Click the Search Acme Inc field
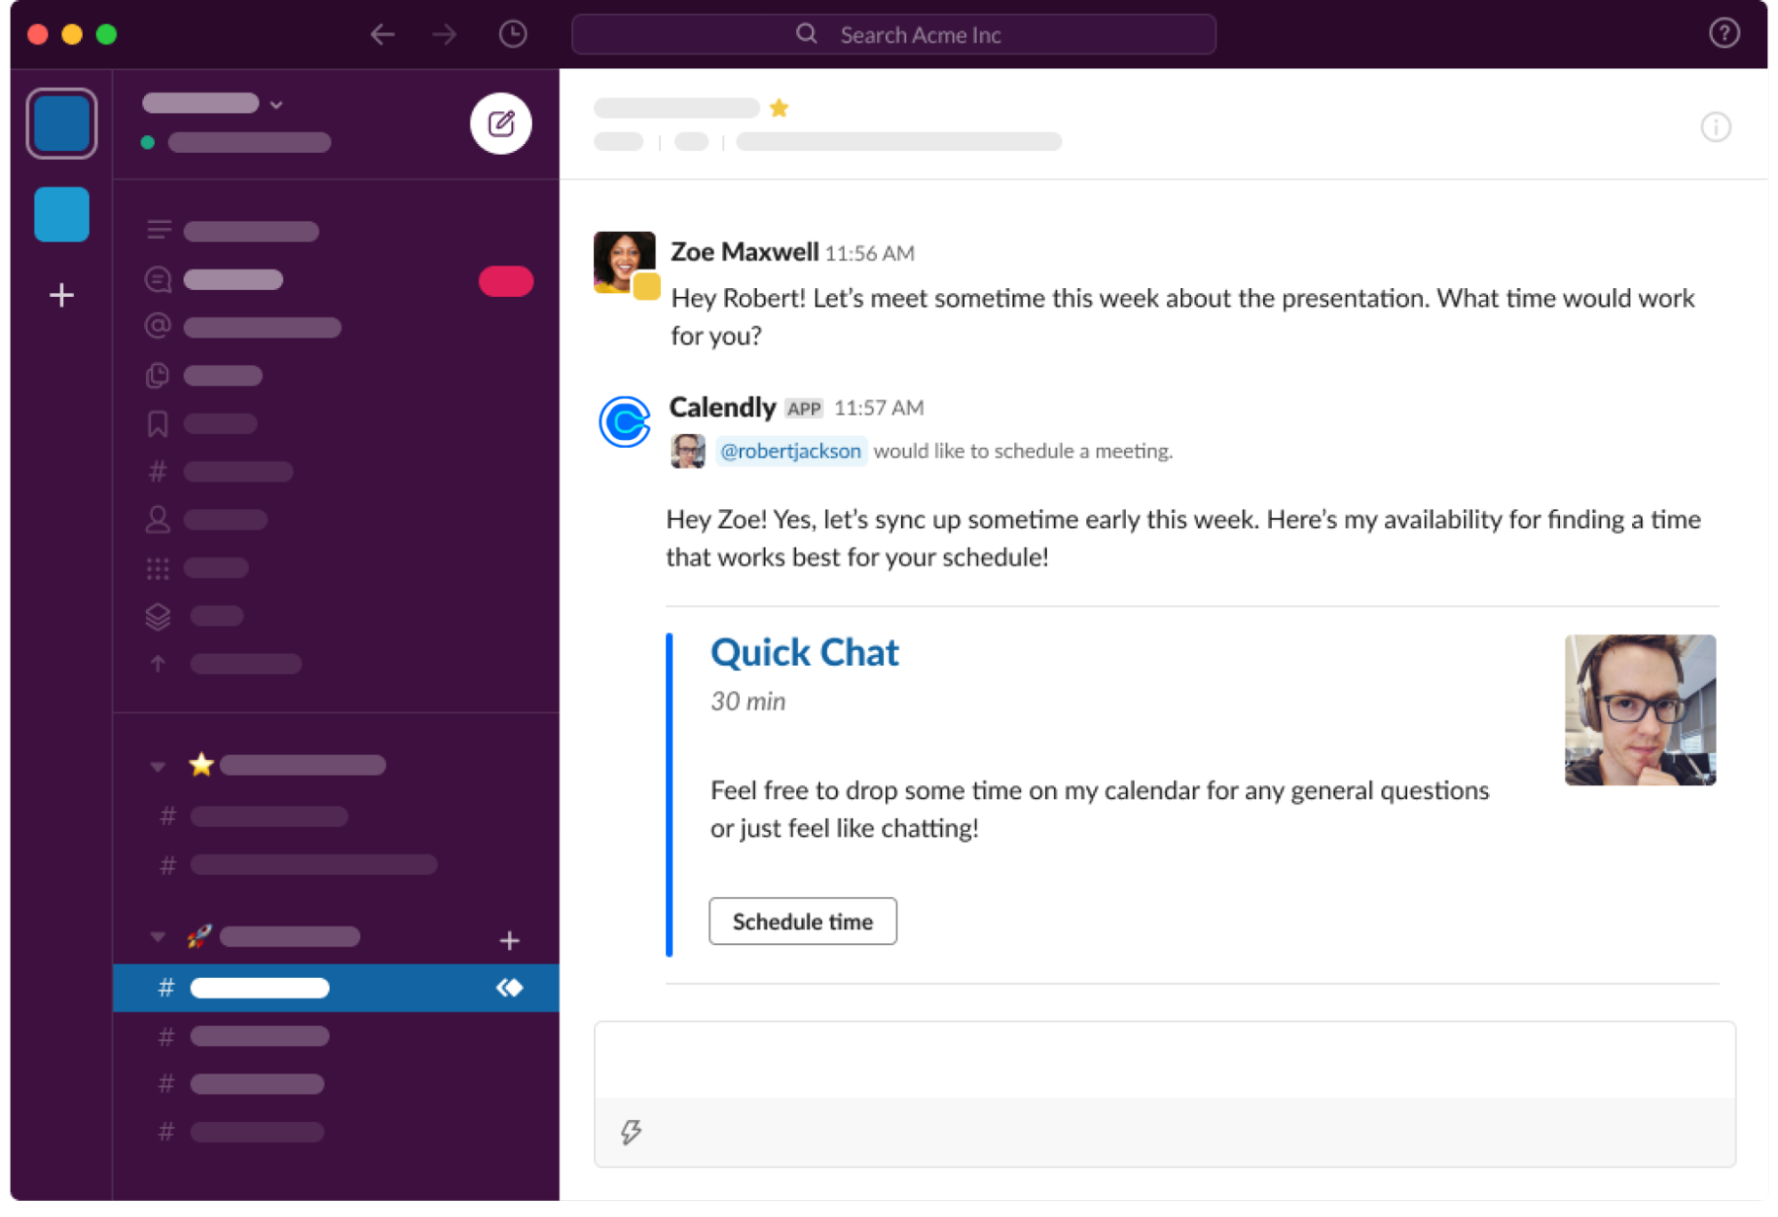The image size is (1778, 1217). 893,35
